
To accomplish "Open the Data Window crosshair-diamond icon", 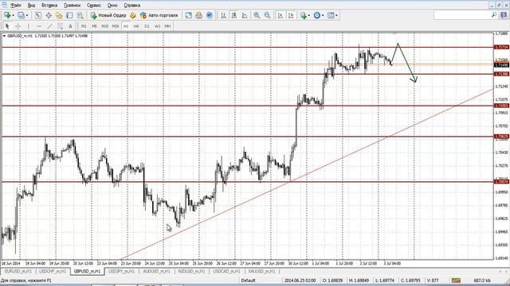I will (x=49, y=15).
